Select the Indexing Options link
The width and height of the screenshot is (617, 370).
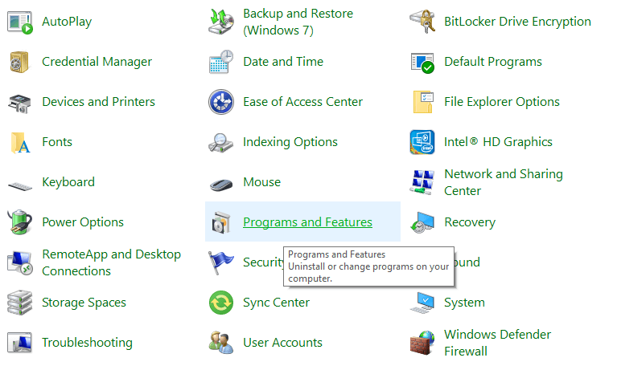coord(290,142)
